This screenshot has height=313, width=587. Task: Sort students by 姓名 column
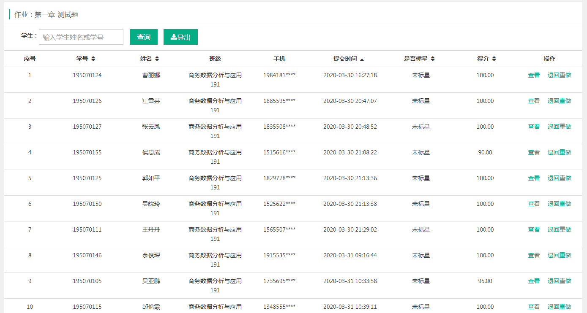coord(156,59)
